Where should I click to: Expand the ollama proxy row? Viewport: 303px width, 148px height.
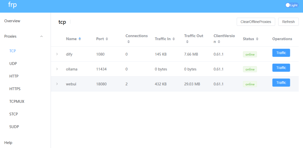point(57,69)
